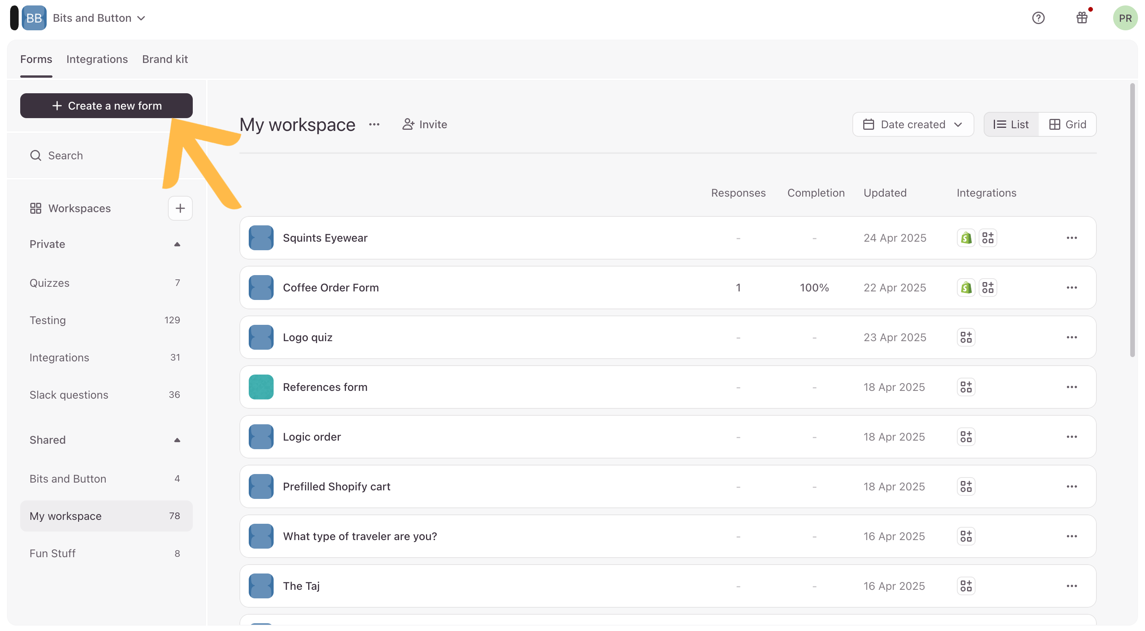1145x631 pixels.
Task: Switch to Grid view
Action: pyautogui.click(x=1067, y=124)
